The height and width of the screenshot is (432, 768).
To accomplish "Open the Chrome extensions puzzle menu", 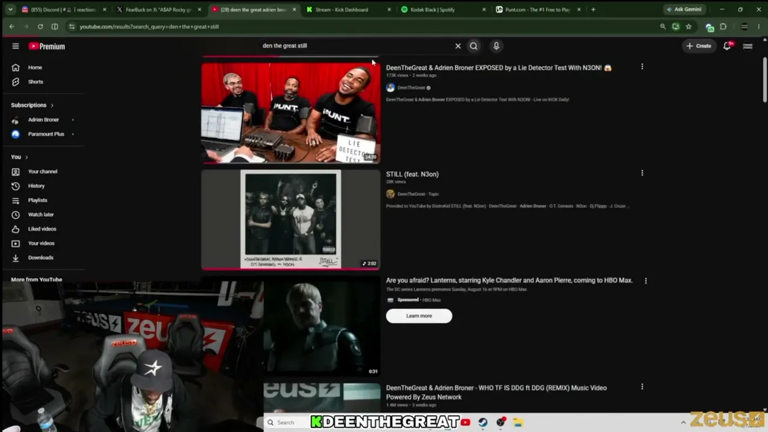I will (723, 26).
